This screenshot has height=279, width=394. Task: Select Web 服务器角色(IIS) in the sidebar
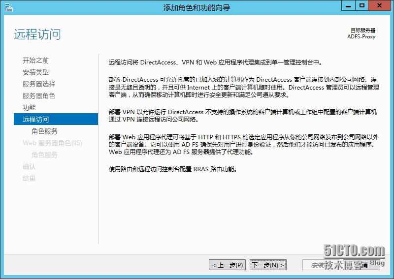coord(52,143)
